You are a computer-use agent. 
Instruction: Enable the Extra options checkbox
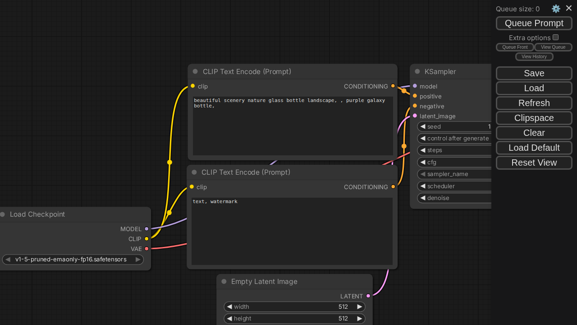[555, 37]
